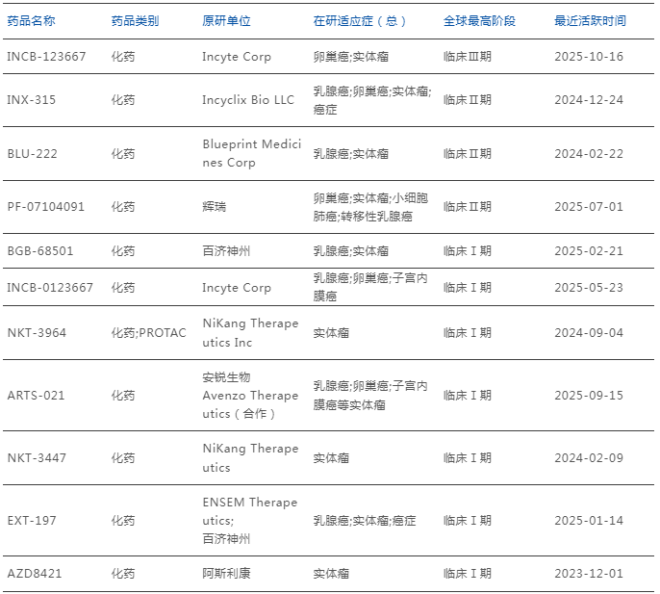Click the date 2025-09-15
The width and height of the screenshot is (660, 594).
(x=589, y=396)
